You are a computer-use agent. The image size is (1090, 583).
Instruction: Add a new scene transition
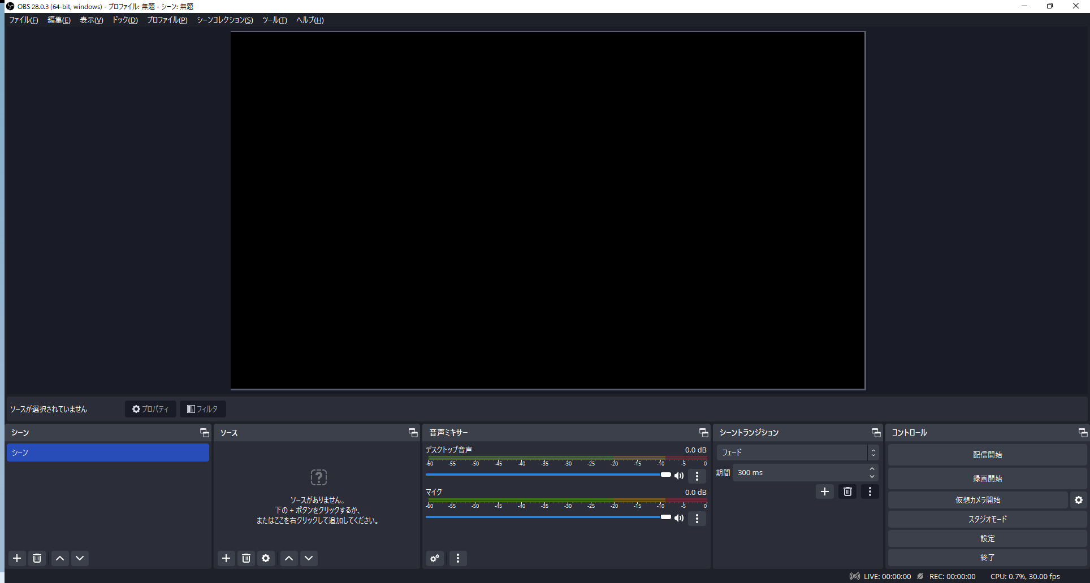point(825,491)
